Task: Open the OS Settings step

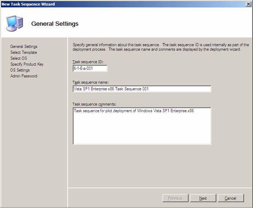Action: tap(20, 70)
